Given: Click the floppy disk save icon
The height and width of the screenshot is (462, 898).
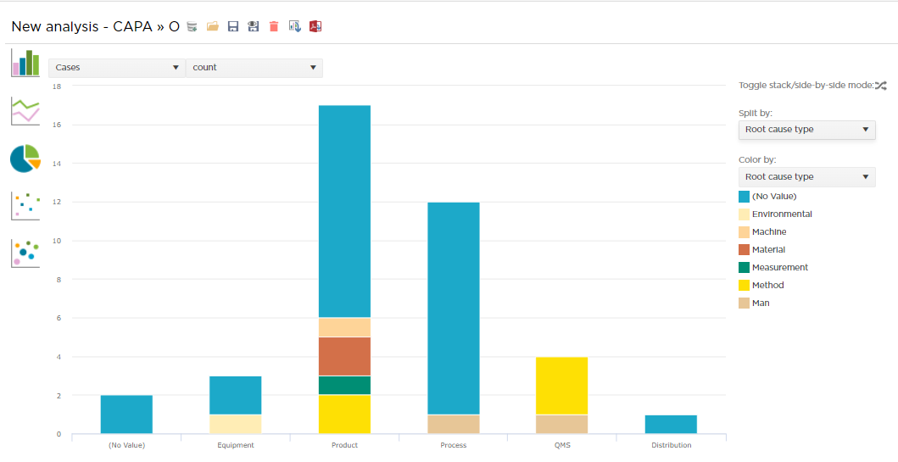Looking at the screenshot, I should click(x=233, y=26).
